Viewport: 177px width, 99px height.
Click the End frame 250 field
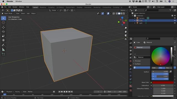[x=122, y=92]
